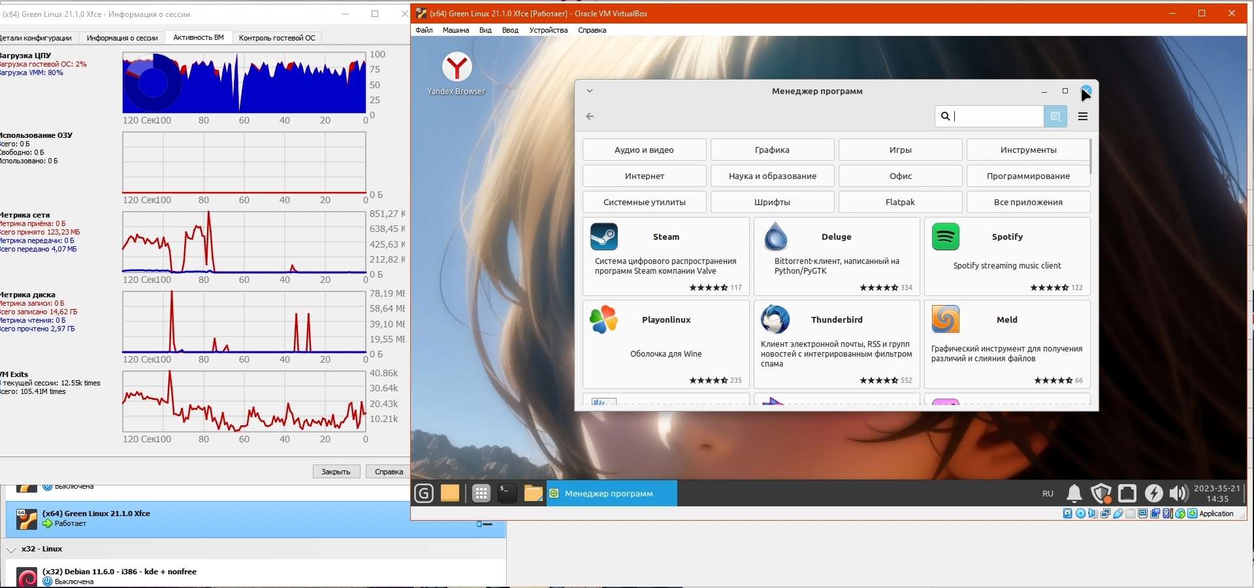This screenshot has height=588, width=1254.
Task: Open the Deluge torrent client entry
Action: pos(837,256)
